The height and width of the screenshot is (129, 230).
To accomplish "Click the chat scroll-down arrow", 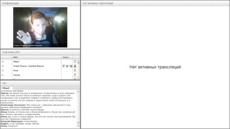I will click(78, 126).
